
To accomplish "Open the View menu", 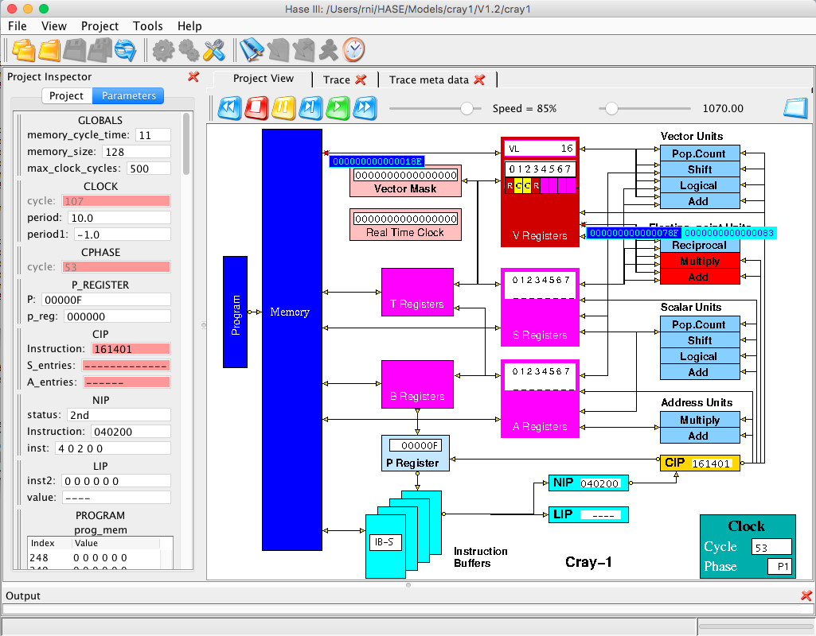I will (x=54, y=26).
